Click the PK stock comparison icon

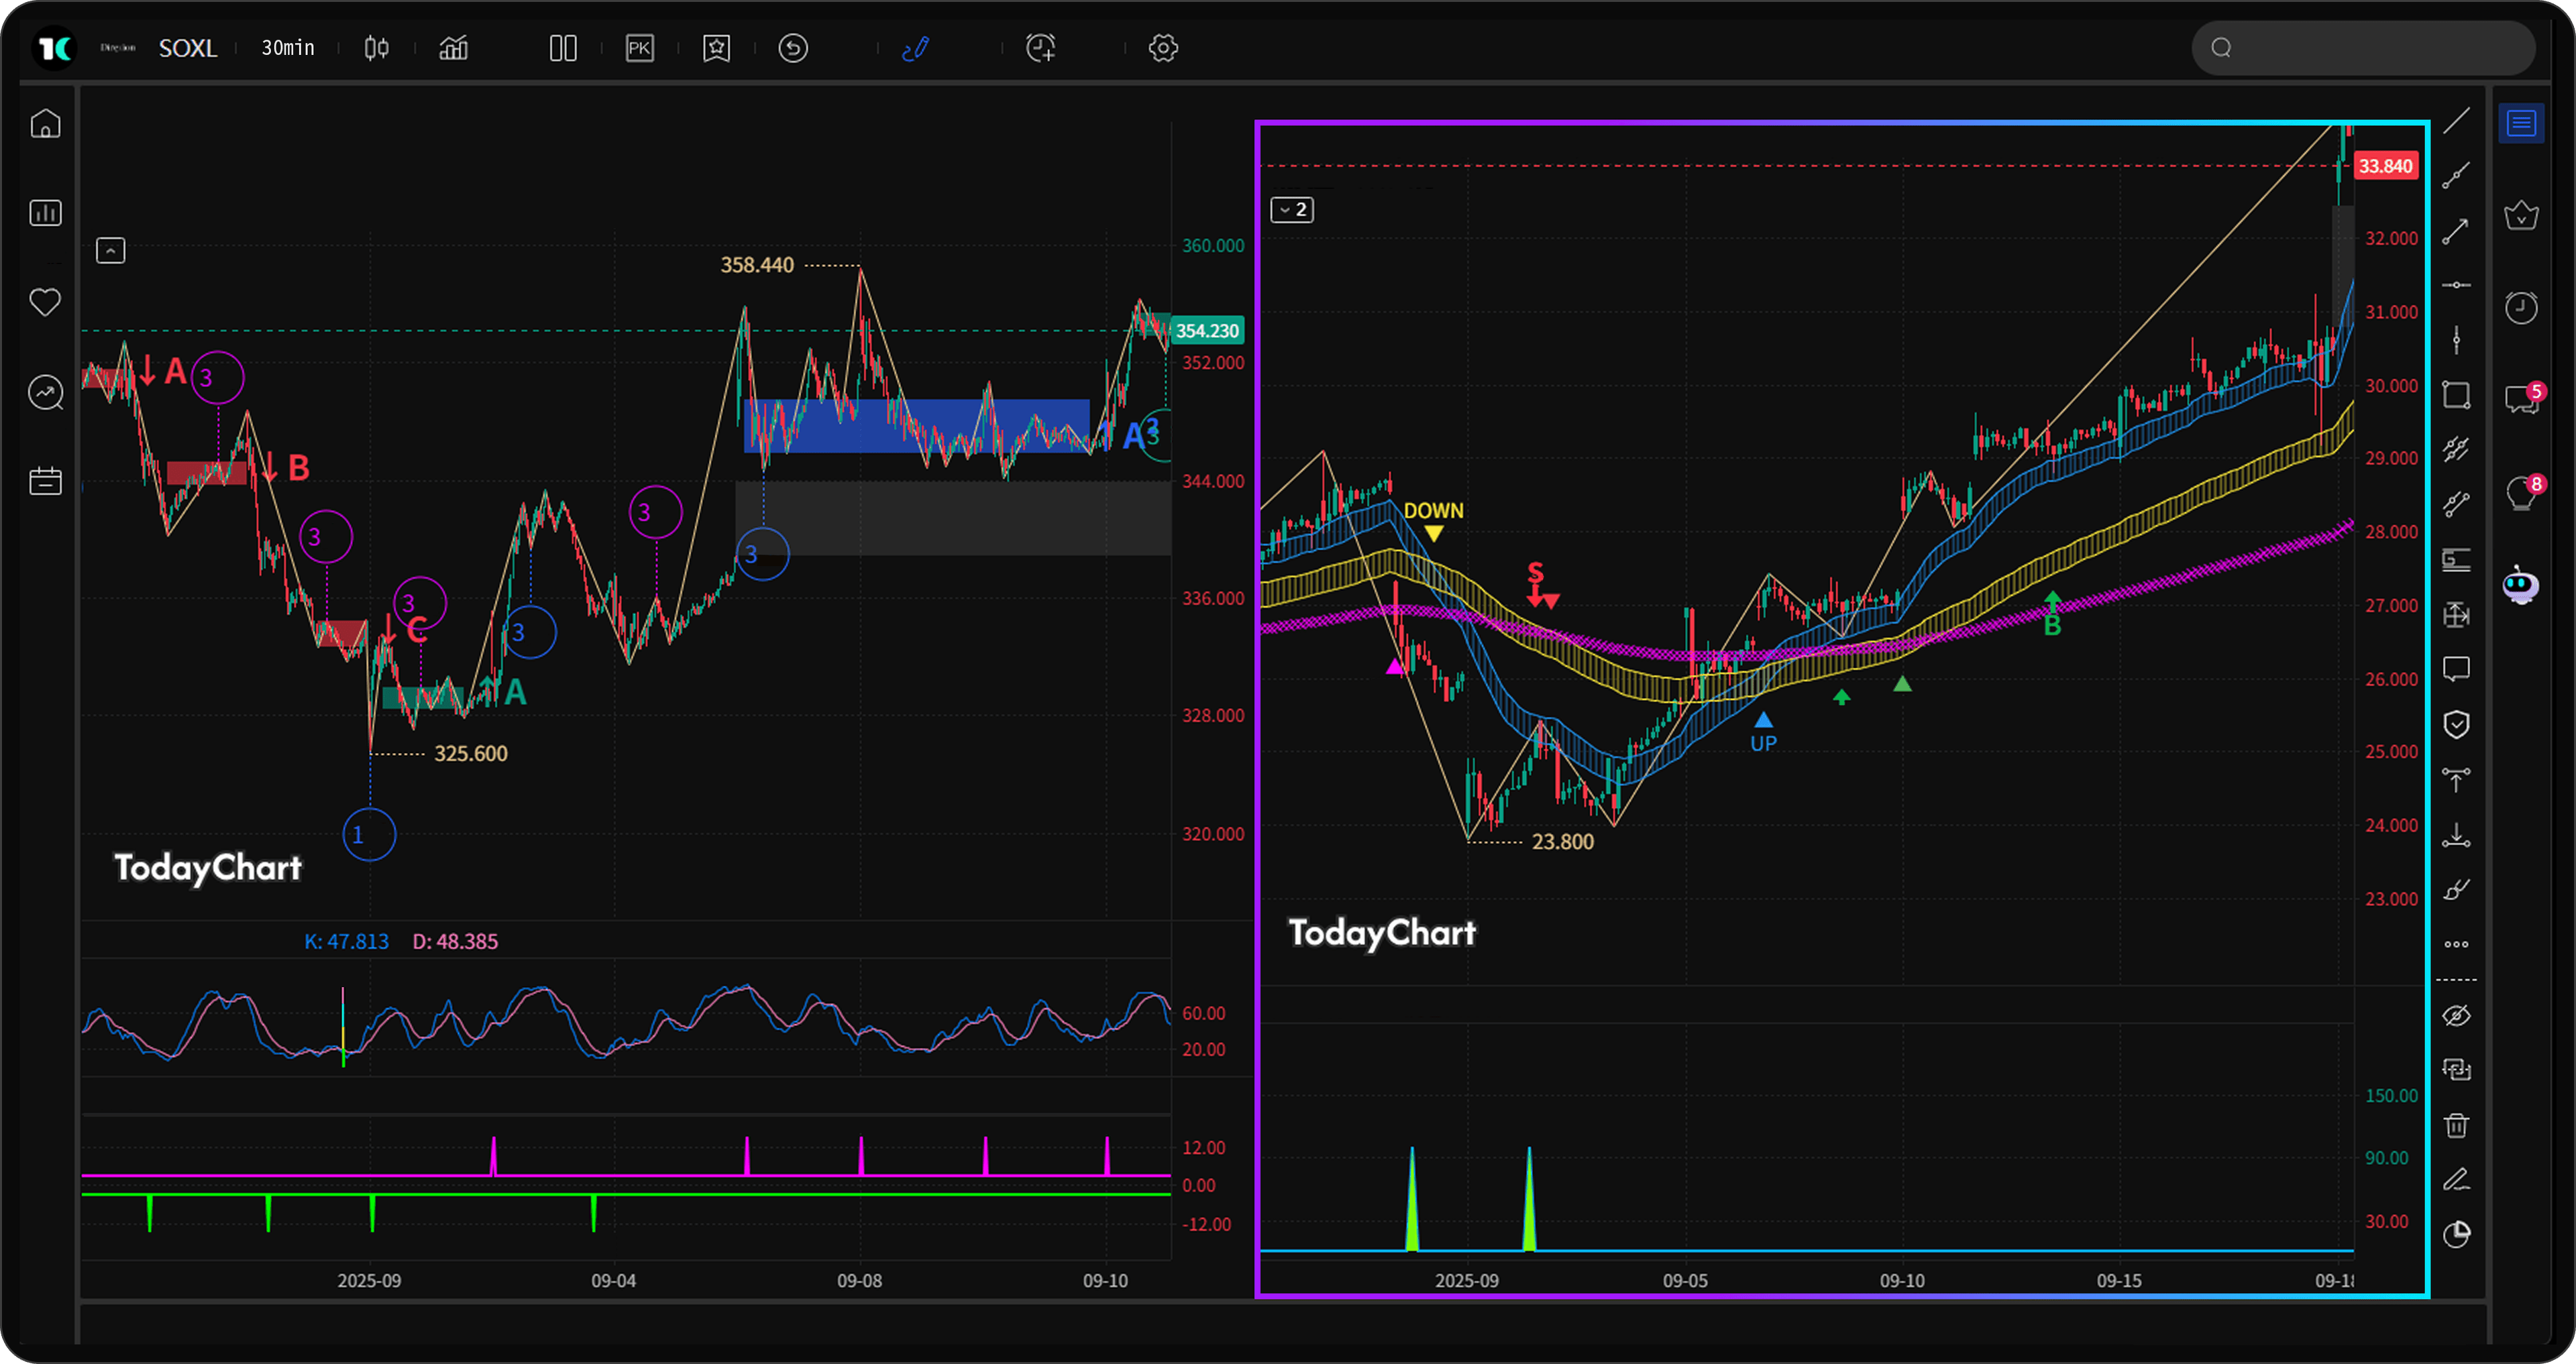[x=639, y=48]
